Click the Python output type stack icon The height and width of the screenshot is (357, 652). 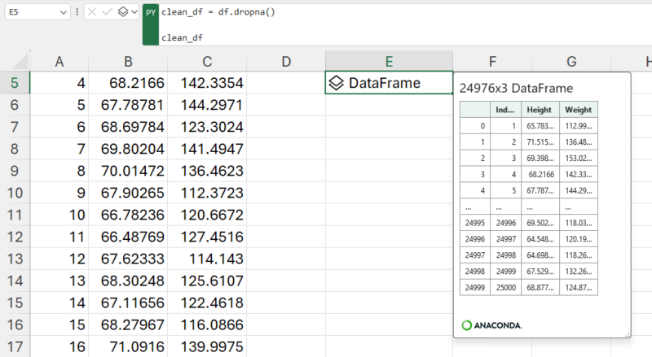tap(122, 12)
